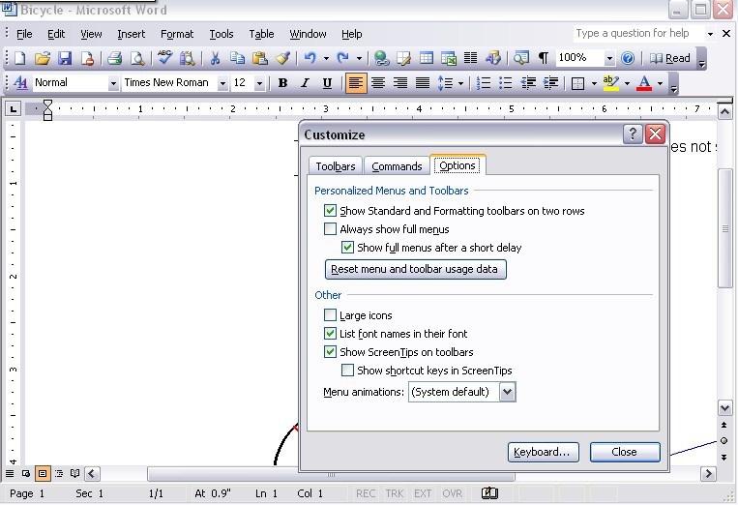Toggle the Show/Hide paragraph marks icon
Screen dimensions: 738x505
(x=544, y=58)
